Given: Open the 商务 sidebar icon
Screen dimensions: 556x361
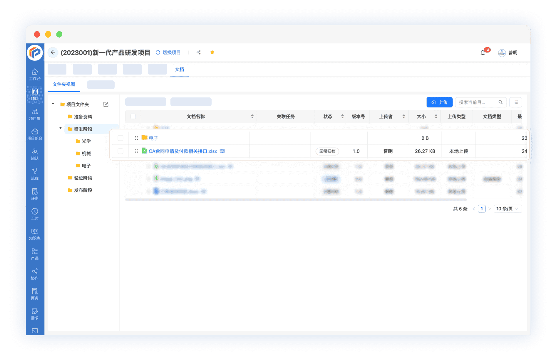Looking at the screenshot, I should click(35, 294).
